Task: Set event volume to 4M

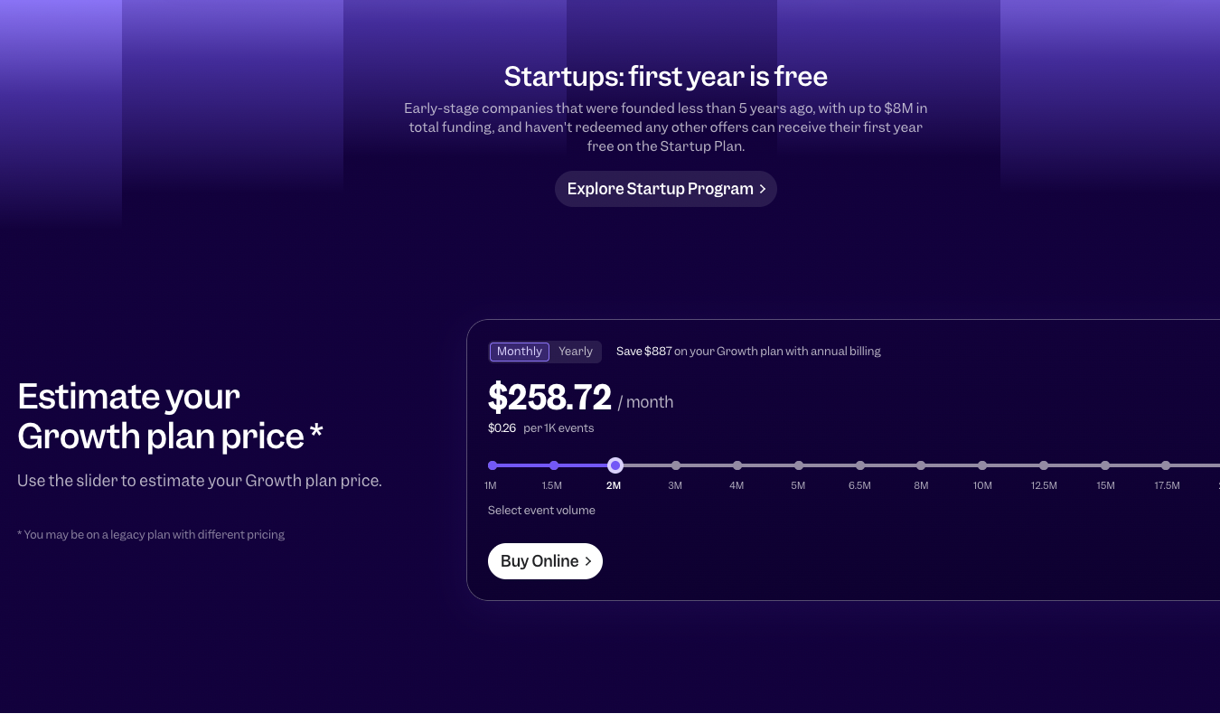Action: click(x=737, y=465)
